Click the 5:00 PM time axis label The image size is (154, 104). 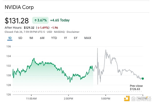[105, 98]
